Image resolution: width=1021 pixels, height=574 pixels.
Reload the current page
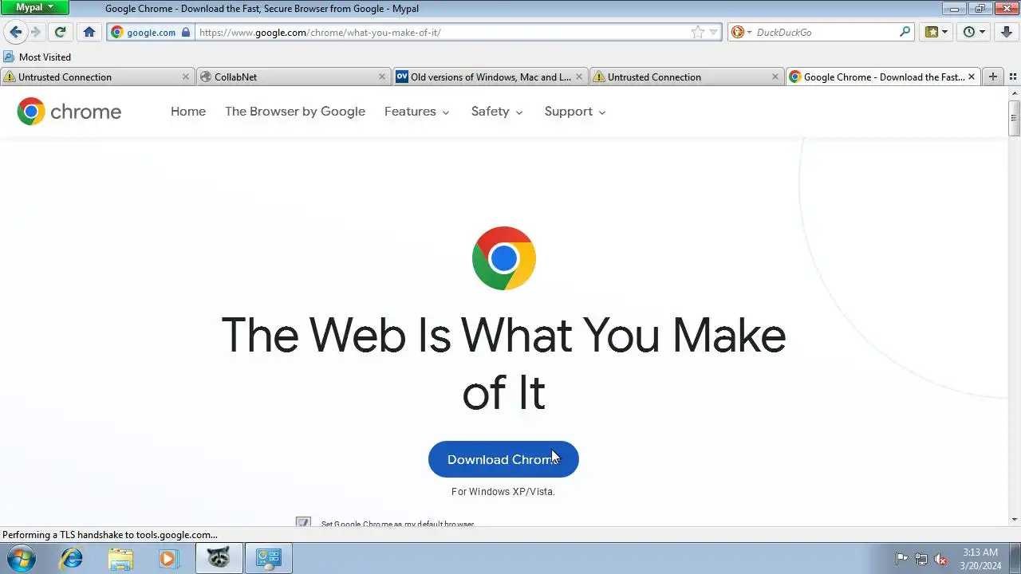[60, 32]
